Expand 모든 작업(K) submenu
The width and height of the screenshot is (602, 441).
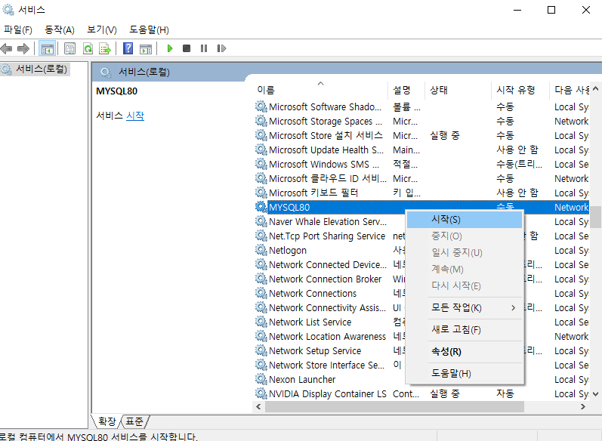[465, 308]
